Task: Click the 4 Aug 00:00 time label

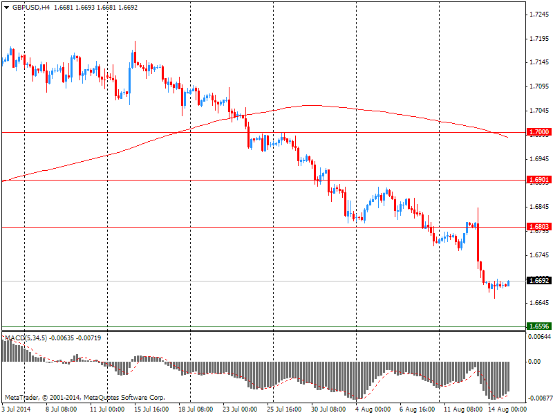Action: pyautogui.click(x=374, y=409)
